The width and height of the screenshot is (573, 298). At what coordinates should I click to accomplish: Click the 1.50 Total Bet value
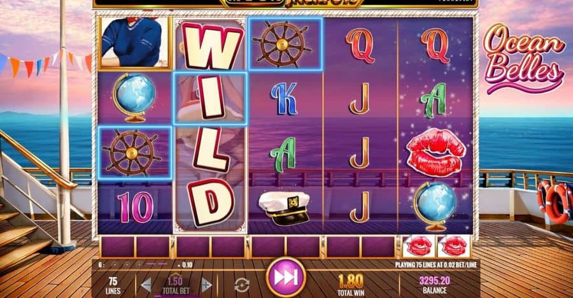point(176,285)
